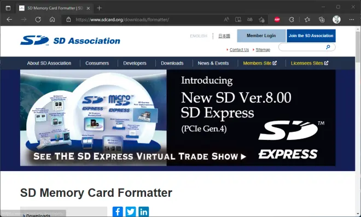Screen dimensions: 361x217
Task: Share page on LinkedIn
Action: [144, 212]
